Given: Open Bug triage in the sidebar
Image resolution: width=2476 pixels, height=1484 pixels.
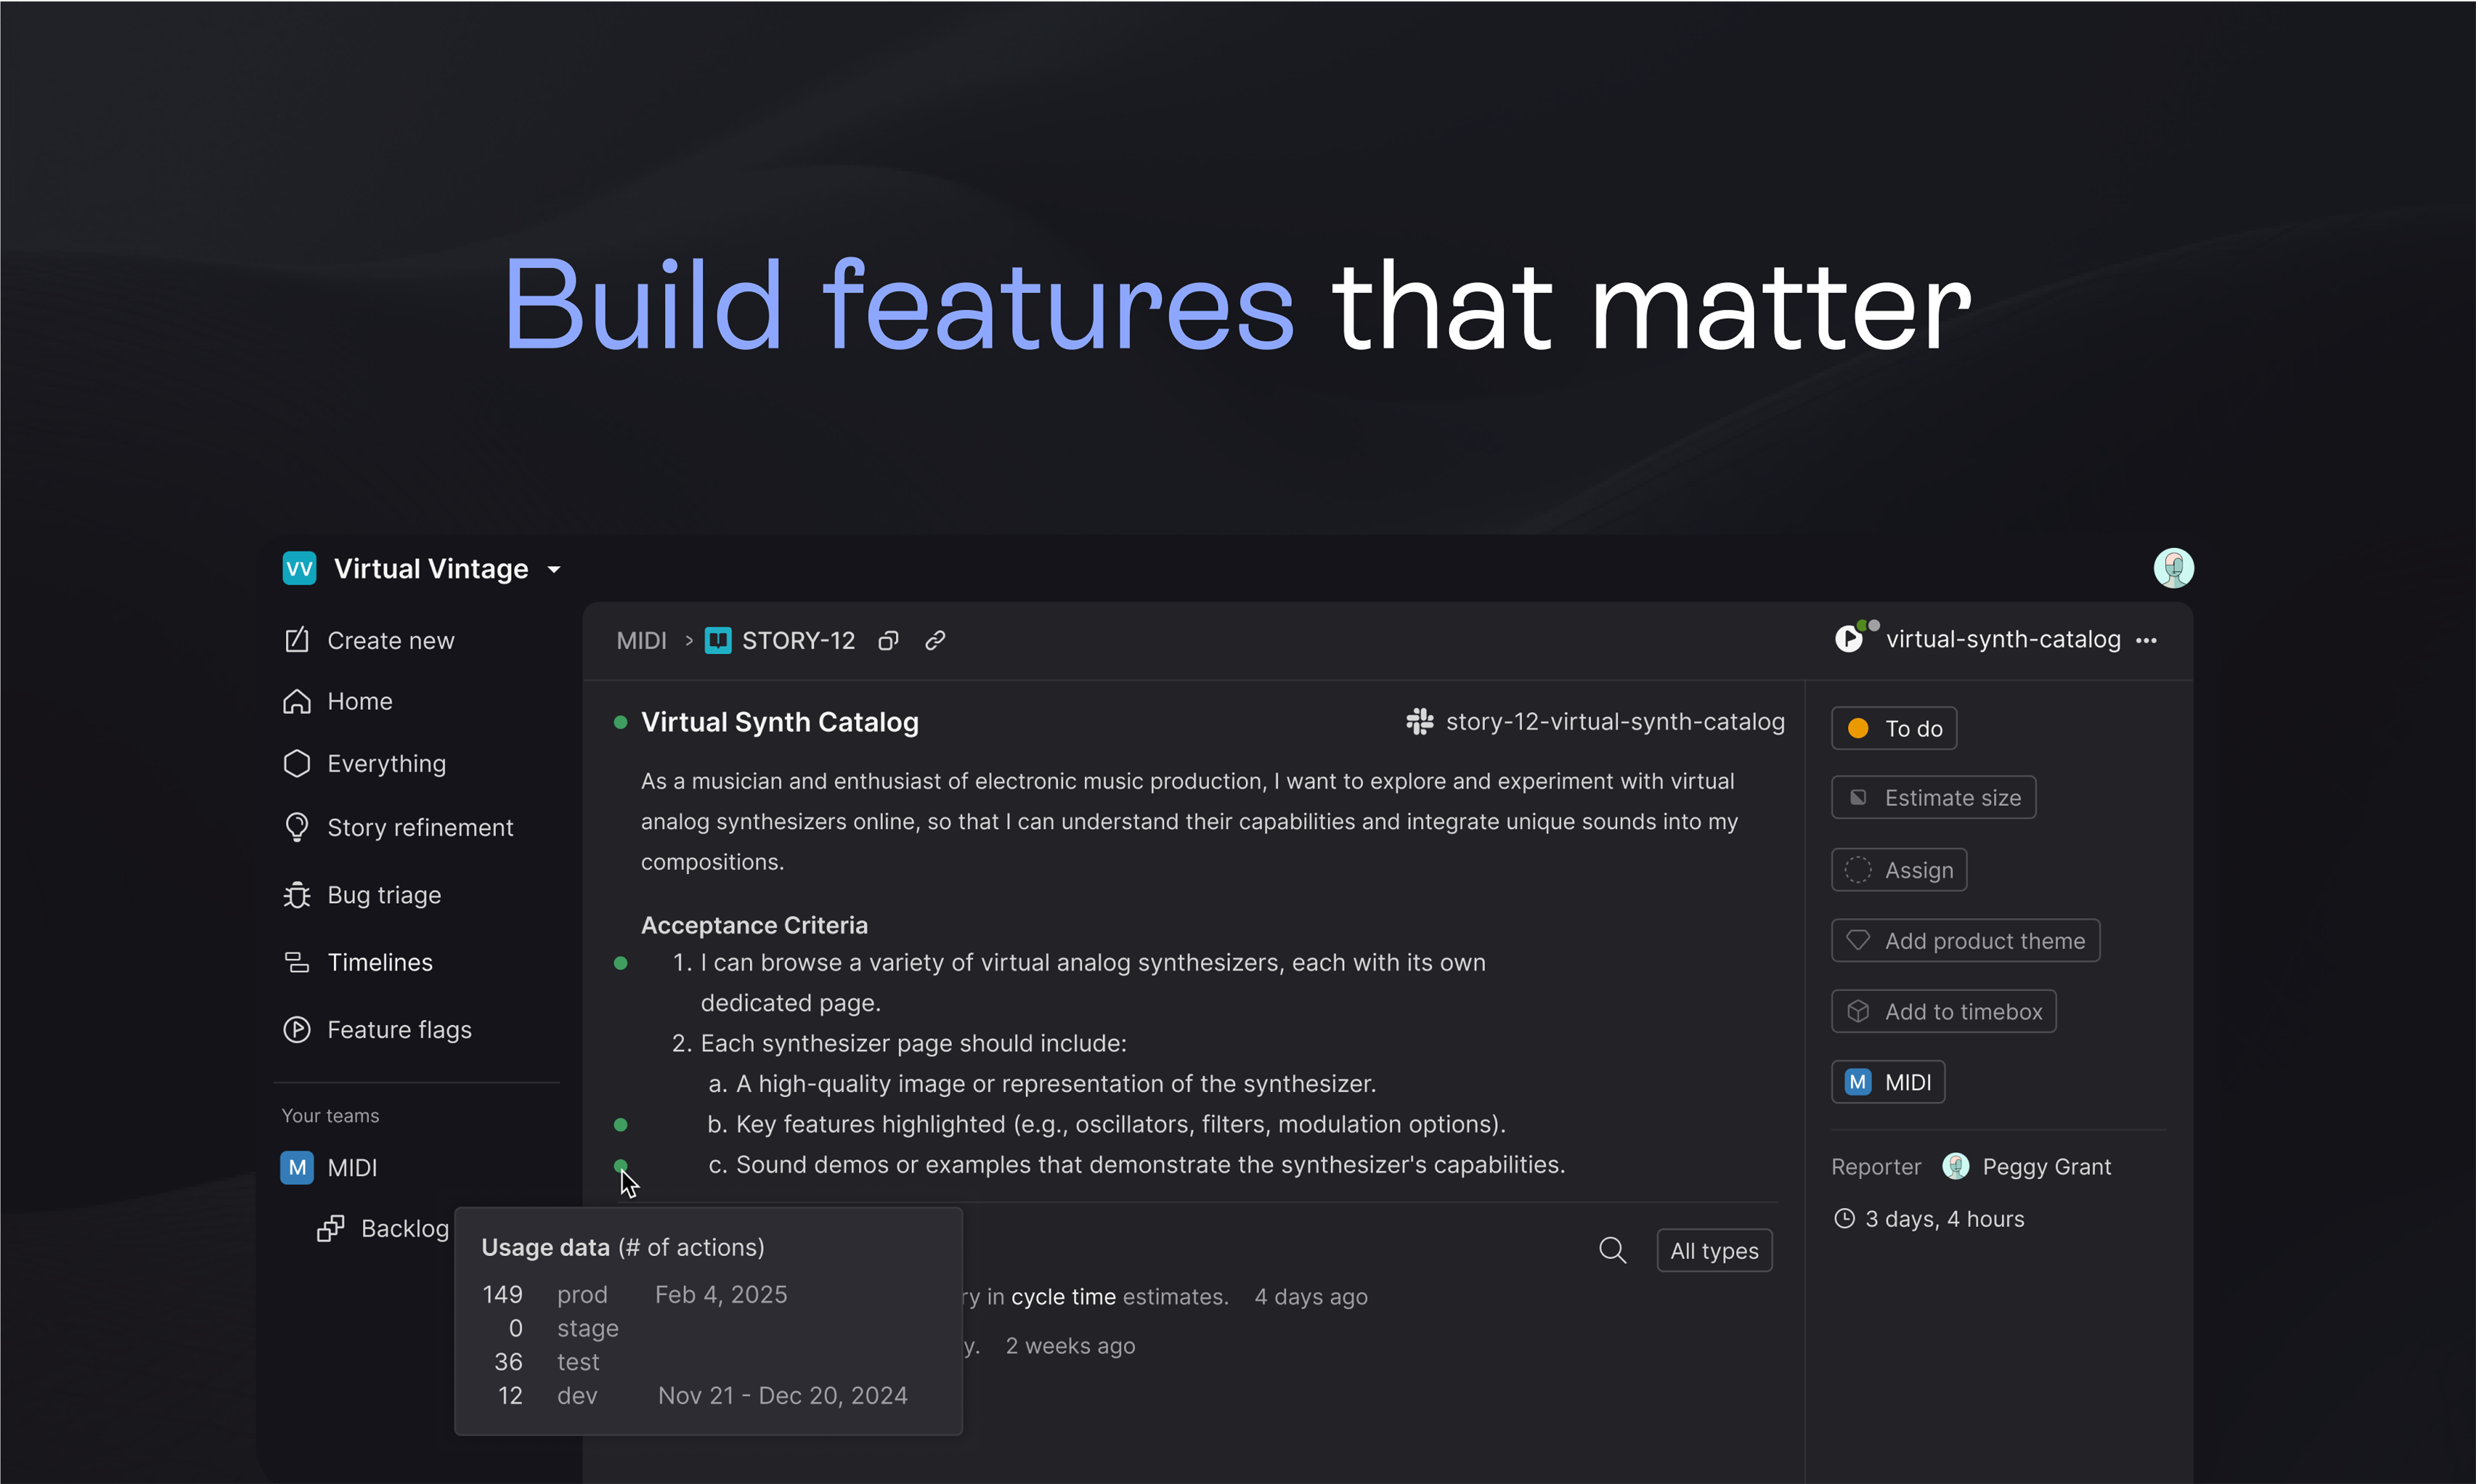Looking at the screenshot, I should click(x=362, y=895).
